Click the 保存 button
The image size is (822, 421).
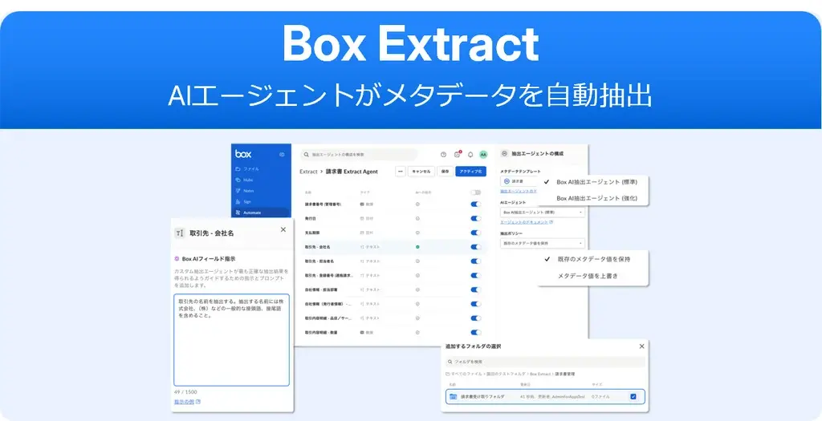click(445, 172)
